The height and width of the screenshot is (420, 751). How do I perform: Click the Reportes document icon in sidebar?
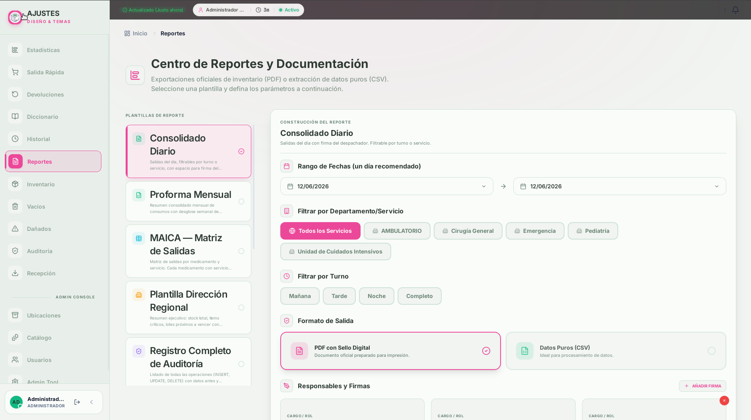click(16, 161)
